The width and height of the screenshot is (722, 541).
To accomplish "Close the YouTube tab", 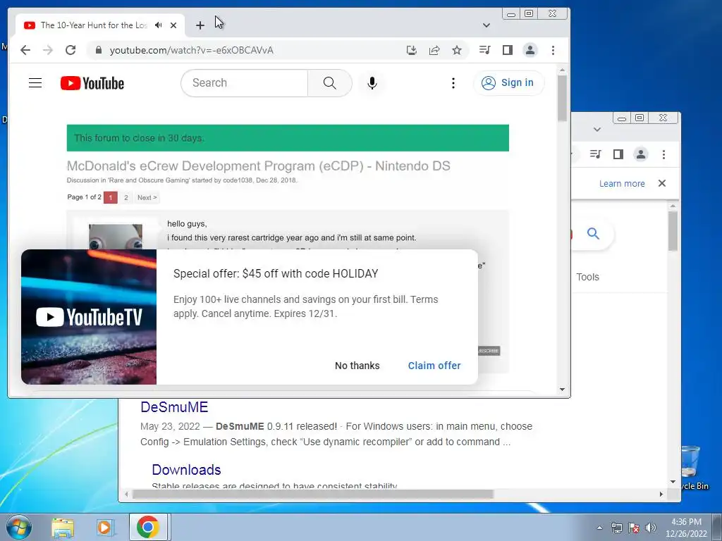I will (173, 25).
